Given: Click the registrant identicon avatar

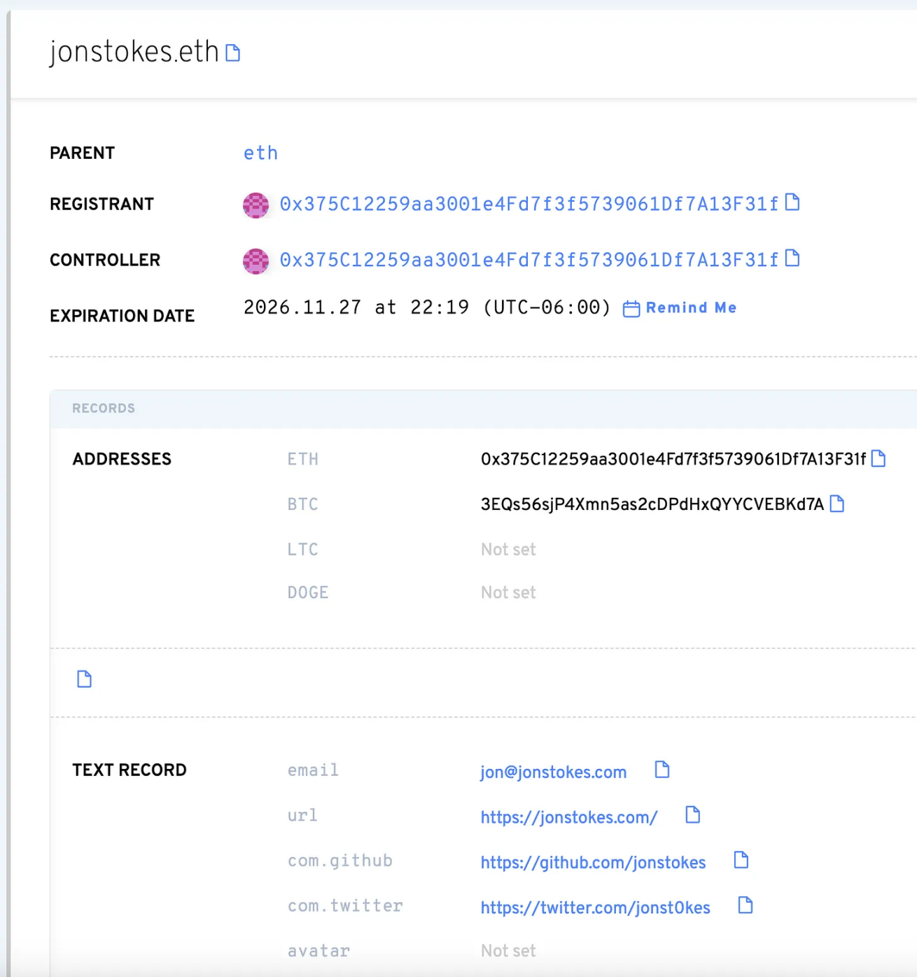Looking at the screenshot, I should (255, 205).
